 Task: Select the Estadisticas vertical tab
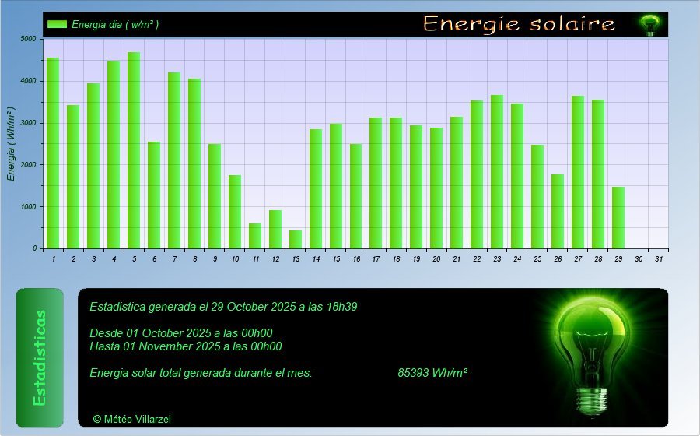(x=40, y=357)
